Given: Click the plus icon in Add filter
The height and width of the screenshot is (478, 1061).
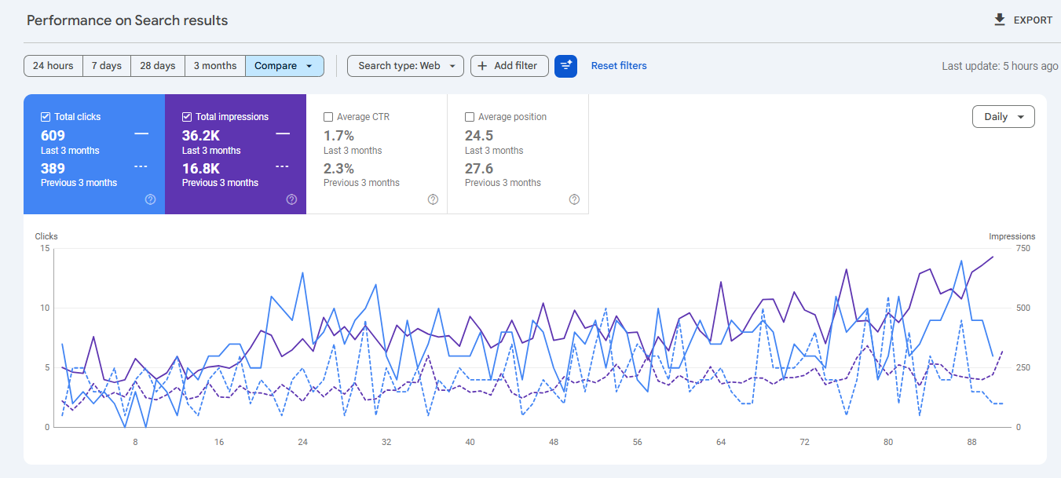Looking at the screenshot, I should [x=483, y=66].
